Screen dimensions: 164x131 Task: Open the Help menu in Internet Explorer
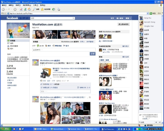coord(43,5)
